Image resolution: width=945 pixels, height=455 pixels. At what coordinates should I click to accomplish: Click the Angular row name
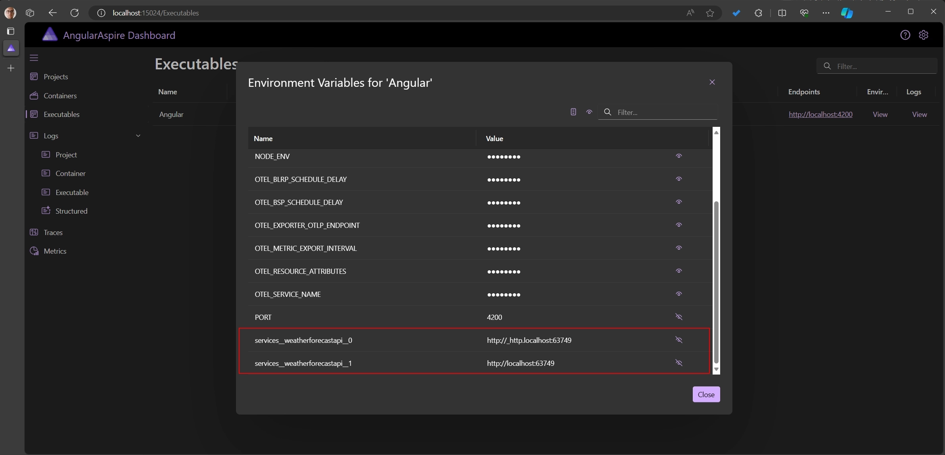coord(171,115)
